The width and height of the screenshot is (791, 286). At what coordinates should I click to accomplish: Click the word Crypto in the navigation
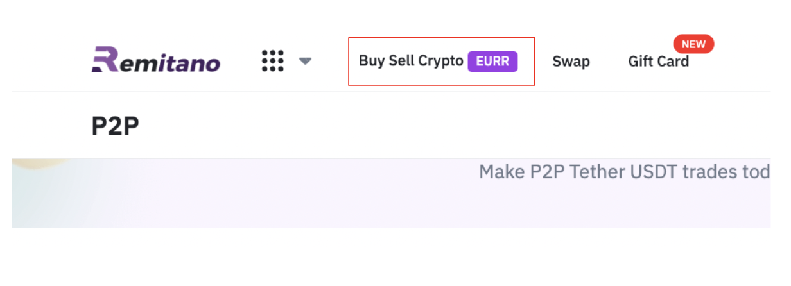coord(441,62)
